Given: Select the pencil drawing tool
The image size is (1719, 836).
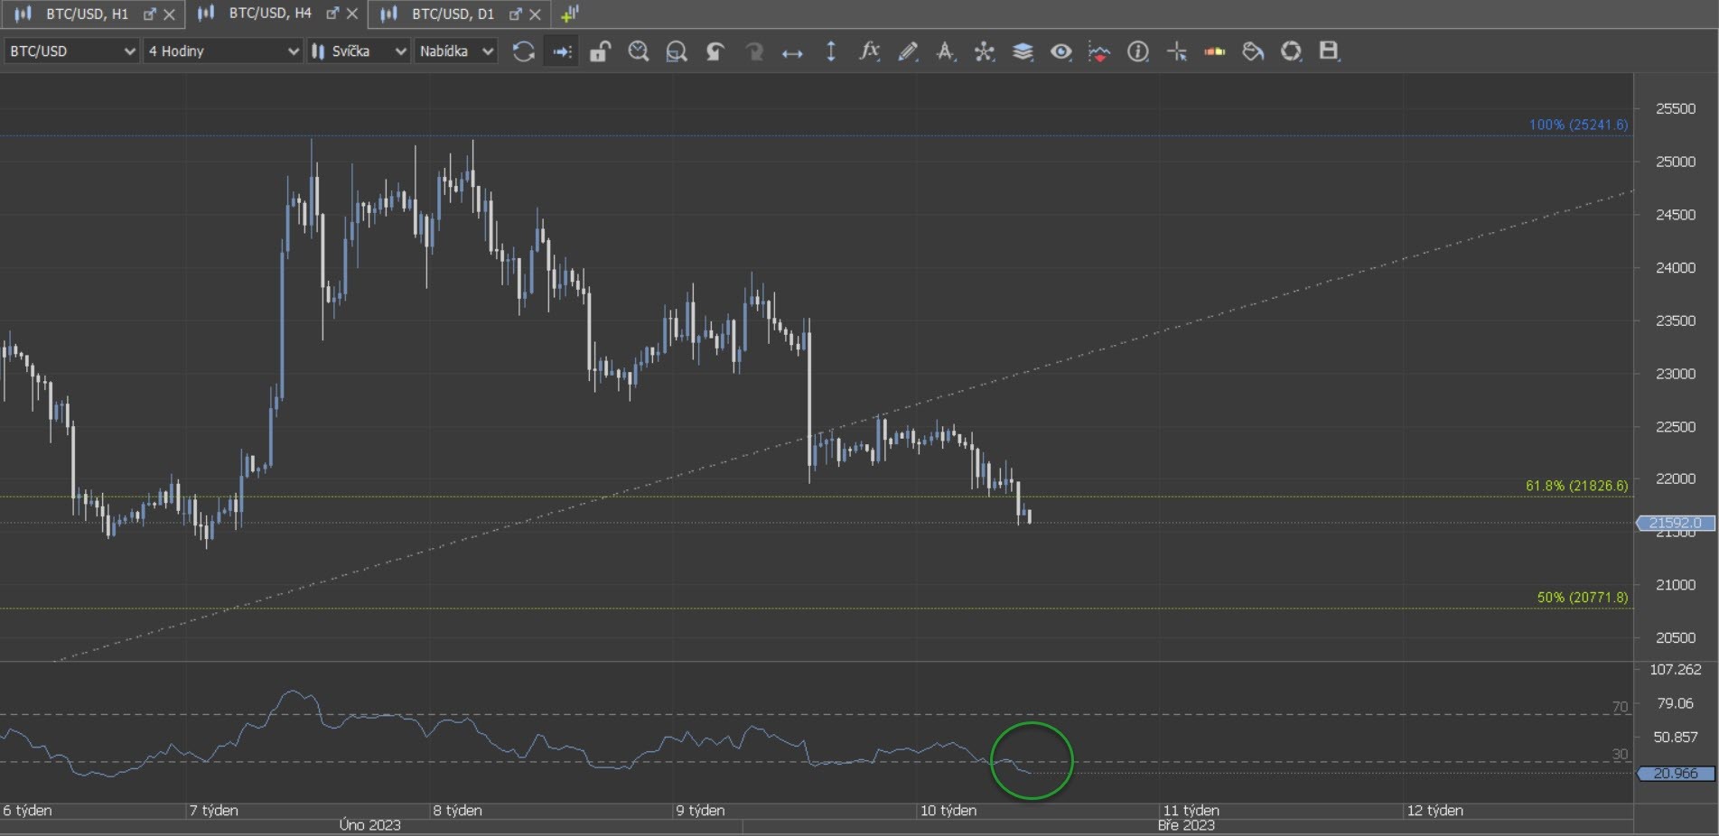Looking at the screenshot, I should [908, 51].
